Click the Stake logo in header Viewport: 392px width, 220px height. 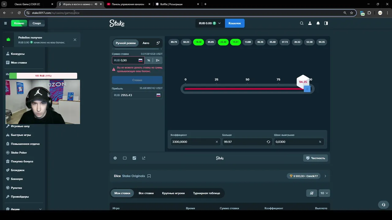[x=117, y=23]
